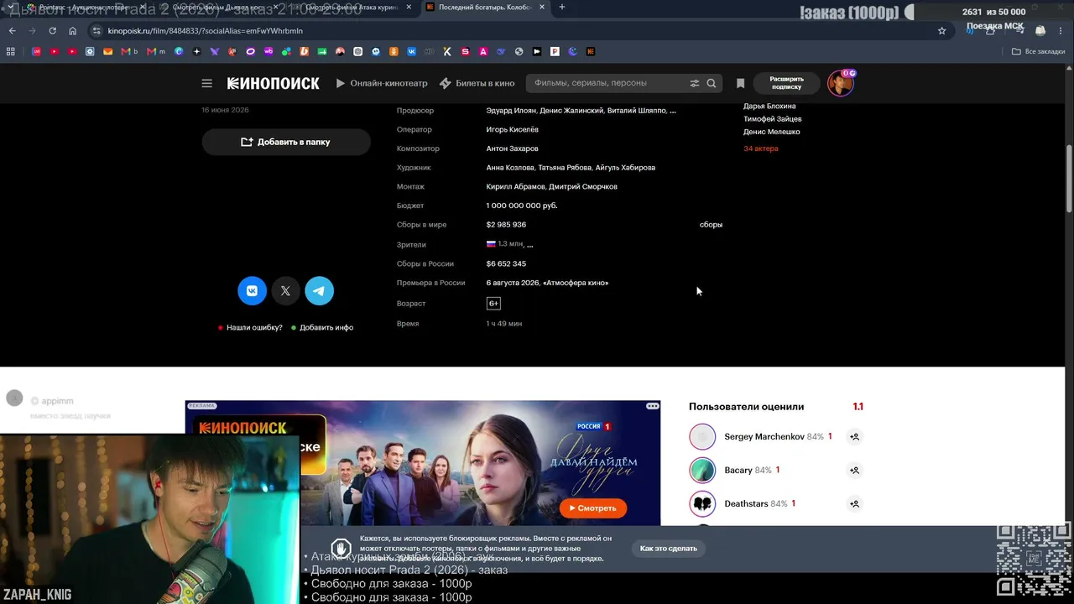
Task: Open the tab search dropdown arrow
Action: pyautogui.click(x=10, y=8)
